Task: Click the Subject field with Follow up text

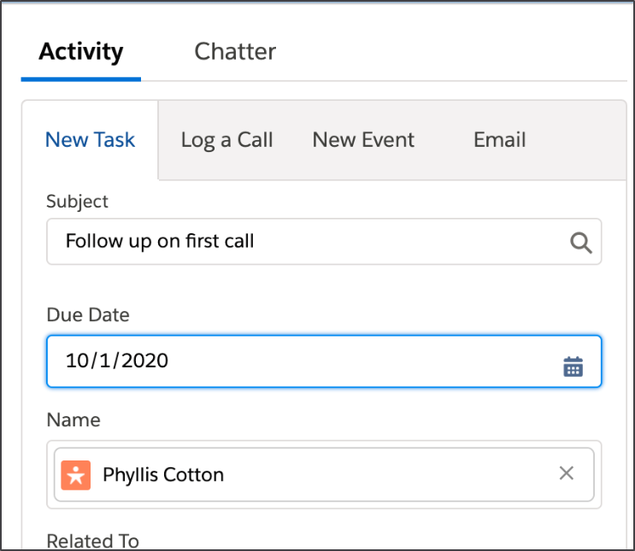Action: [x=324, y=242]
